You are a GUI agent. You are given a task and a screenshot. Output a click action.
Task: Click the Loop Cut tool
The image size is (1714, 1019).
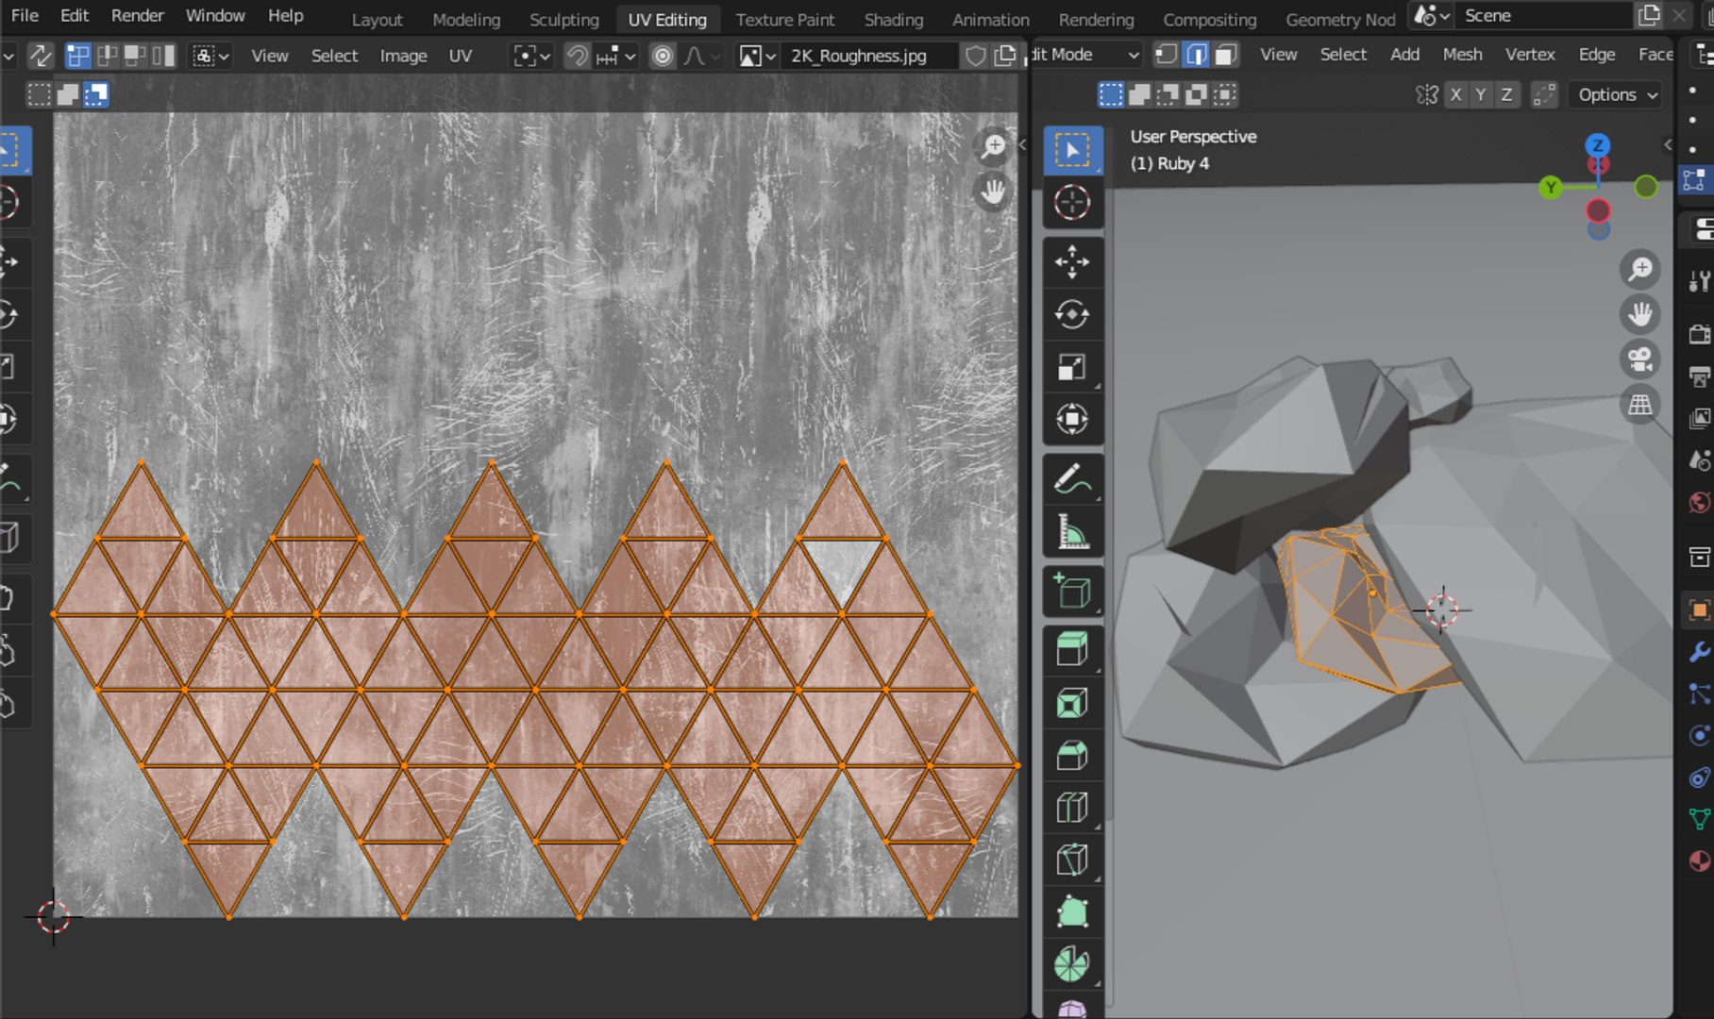[x=1072, y=808]
